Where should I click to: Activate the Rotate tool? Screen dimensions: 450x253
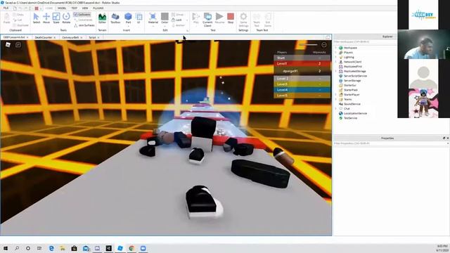point(66,18)
